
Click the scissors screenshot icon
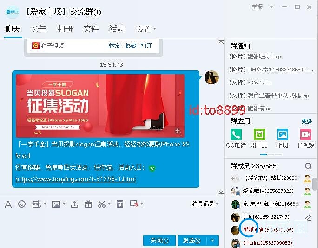pos(102,204)
